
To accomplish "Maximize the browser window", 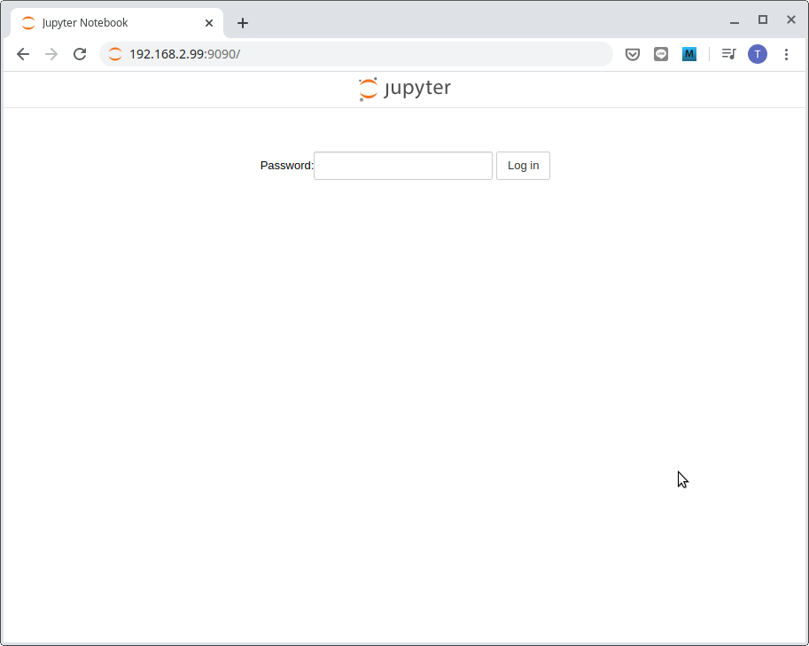I will click(762, 19).
